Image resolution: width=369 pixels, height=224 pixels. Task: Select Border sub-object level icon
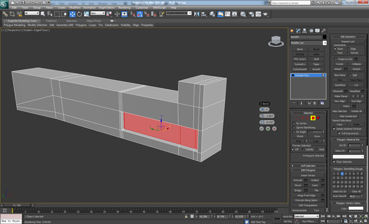click(308, 118)
